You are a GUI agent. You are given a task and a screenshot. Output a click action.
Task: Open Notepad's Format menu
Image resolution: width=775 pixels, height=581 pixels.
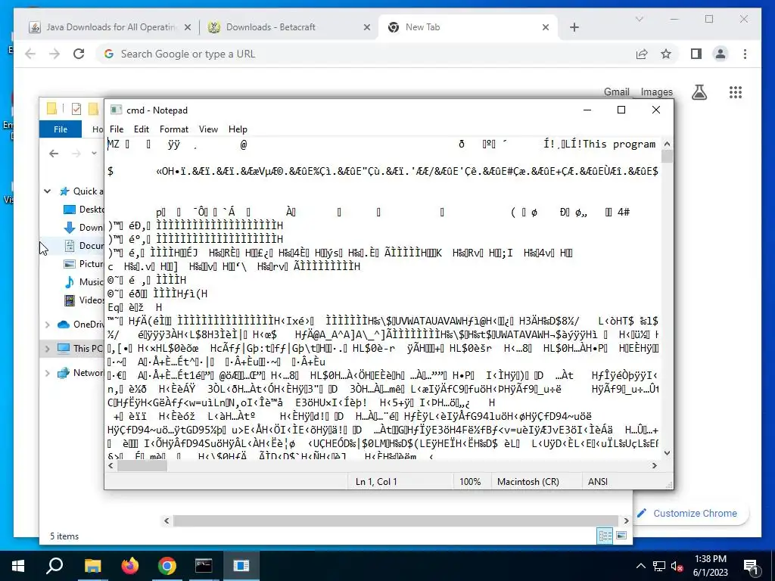point(174,129)
